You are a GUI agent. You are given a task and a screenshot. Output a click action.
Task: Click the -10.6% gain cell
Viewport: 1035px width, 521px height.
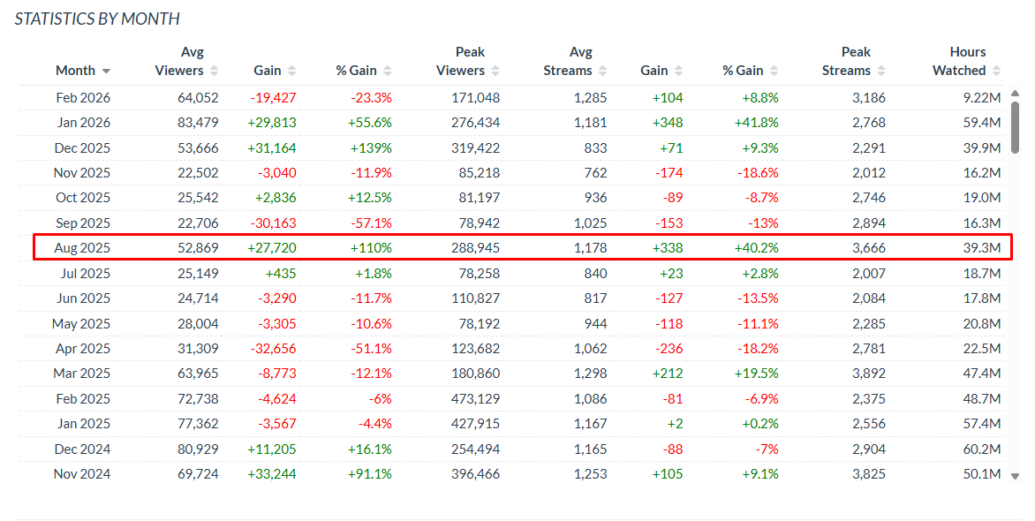point(372,323)
